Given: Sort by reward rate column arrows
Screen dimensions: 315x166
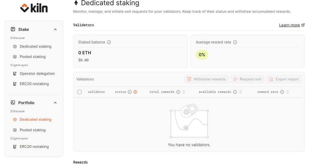Looking at the screenshot, I should pyautogui.click(x=288, y=92).
